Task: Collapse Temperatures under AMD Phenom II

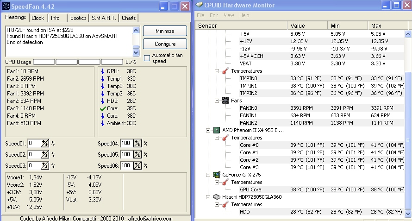Action: [217, 138]
